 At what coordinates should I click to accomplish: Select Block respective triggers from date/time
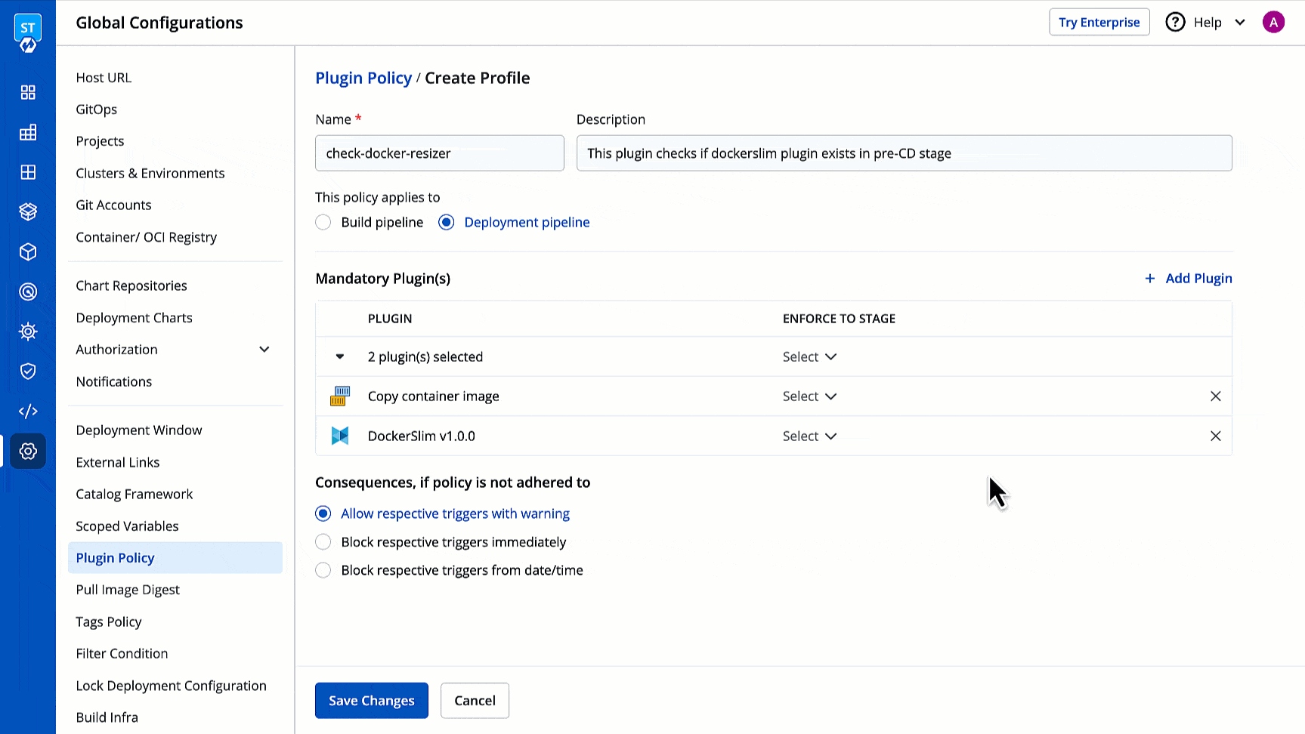tap(323, 570)
